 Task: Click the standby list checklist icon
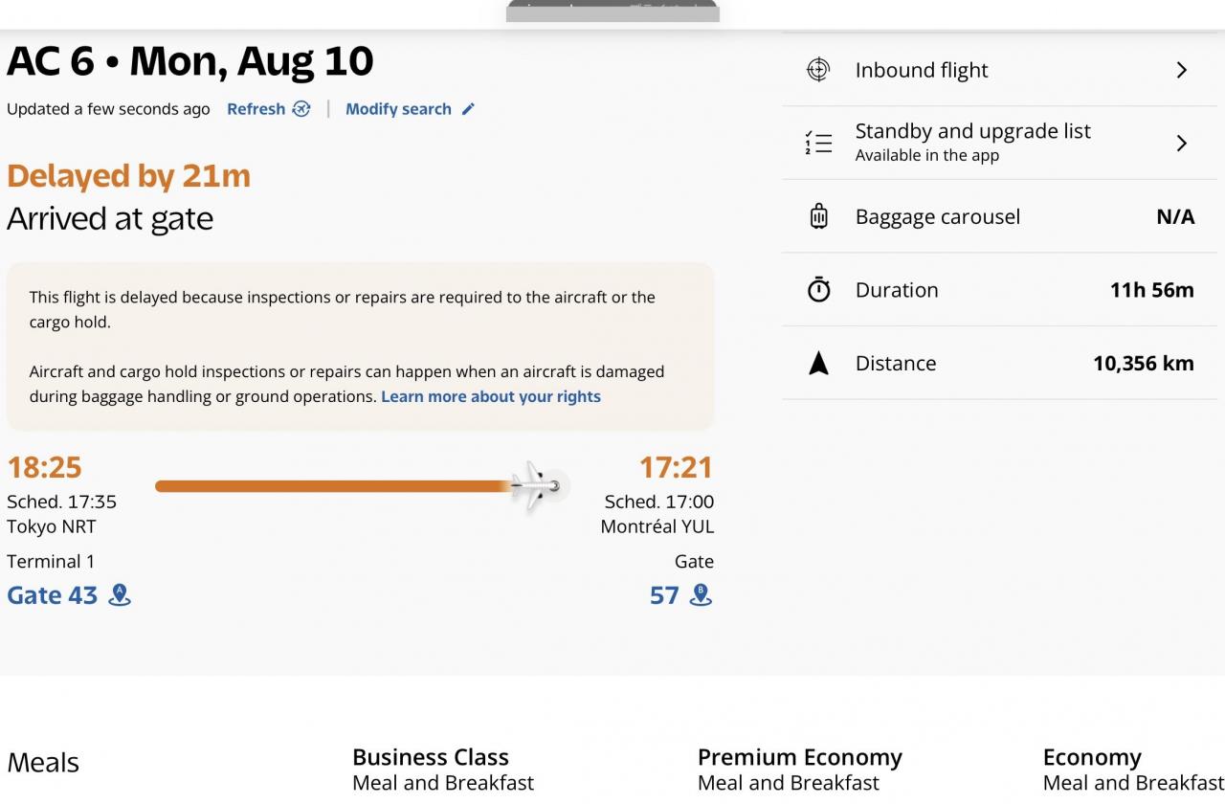(x=818, y=144)
